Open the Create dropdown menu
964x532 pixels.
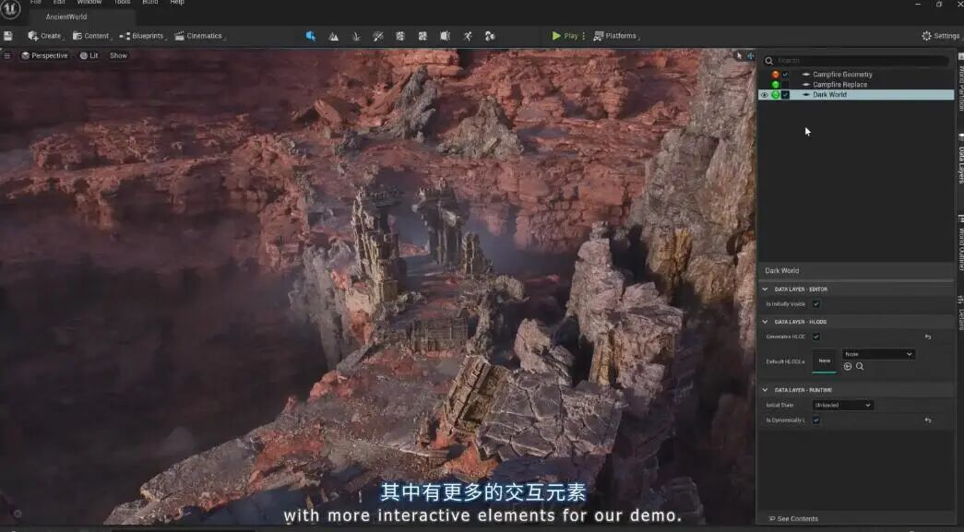(x=45, y=36)
